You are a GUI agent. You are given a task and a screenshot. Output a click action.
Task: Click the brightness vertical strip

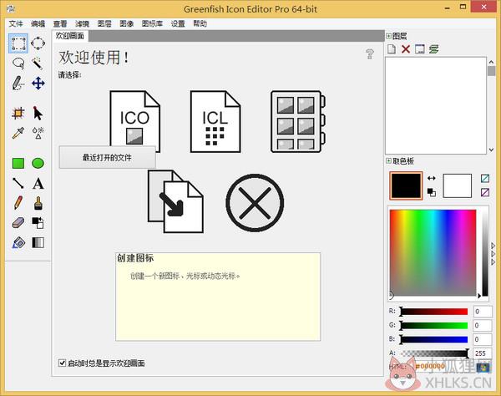click(x=485, y=252)
